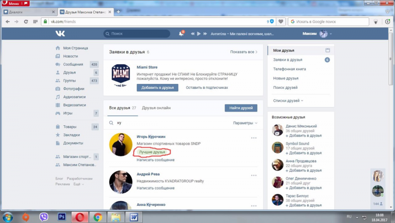Viewport: 395px width, 223px height.
Task: Add Анна Продавцова as friend
Action: [x=304, y=170]
